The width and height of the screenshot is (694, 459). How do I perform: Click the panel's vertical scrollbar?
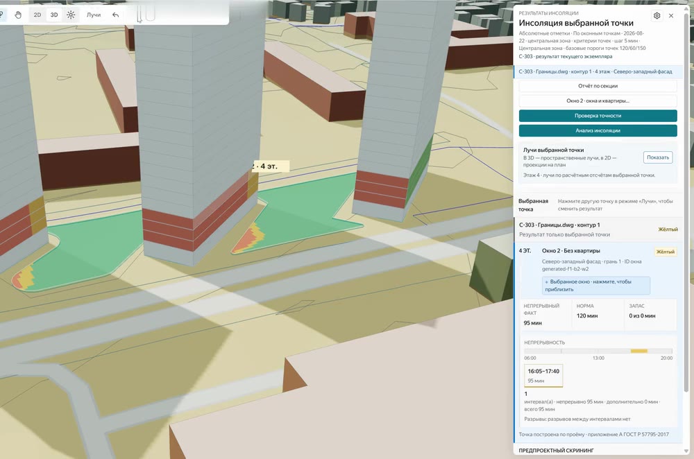pyautogui.click(x=686, y=203)
